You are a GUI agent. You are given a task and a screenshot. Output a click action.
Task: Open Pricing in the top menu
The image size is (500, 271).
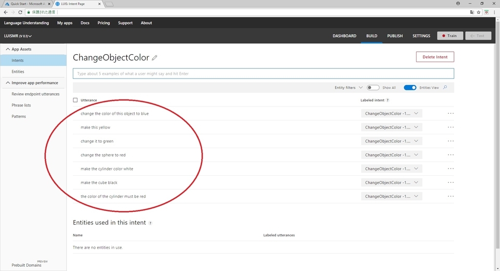click(104, 23)
